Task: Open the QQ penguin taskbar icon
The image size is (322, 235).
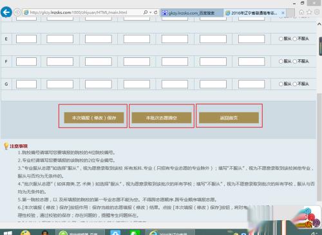Action: click(x=45, y=232)
